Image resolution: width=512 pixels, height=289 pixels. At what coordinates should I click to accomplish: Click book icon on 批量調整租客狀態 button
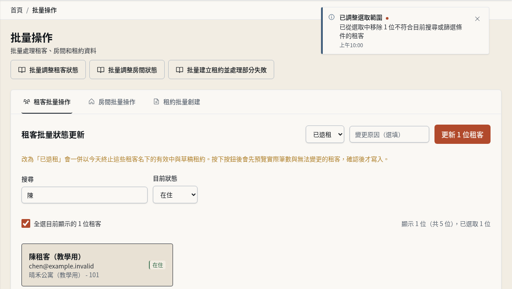(22, 70)
